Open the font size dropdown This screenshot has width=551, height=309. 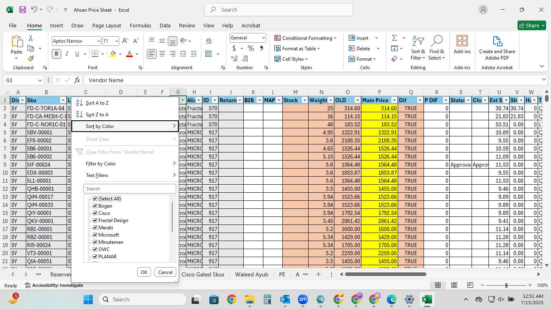(117, 41)
